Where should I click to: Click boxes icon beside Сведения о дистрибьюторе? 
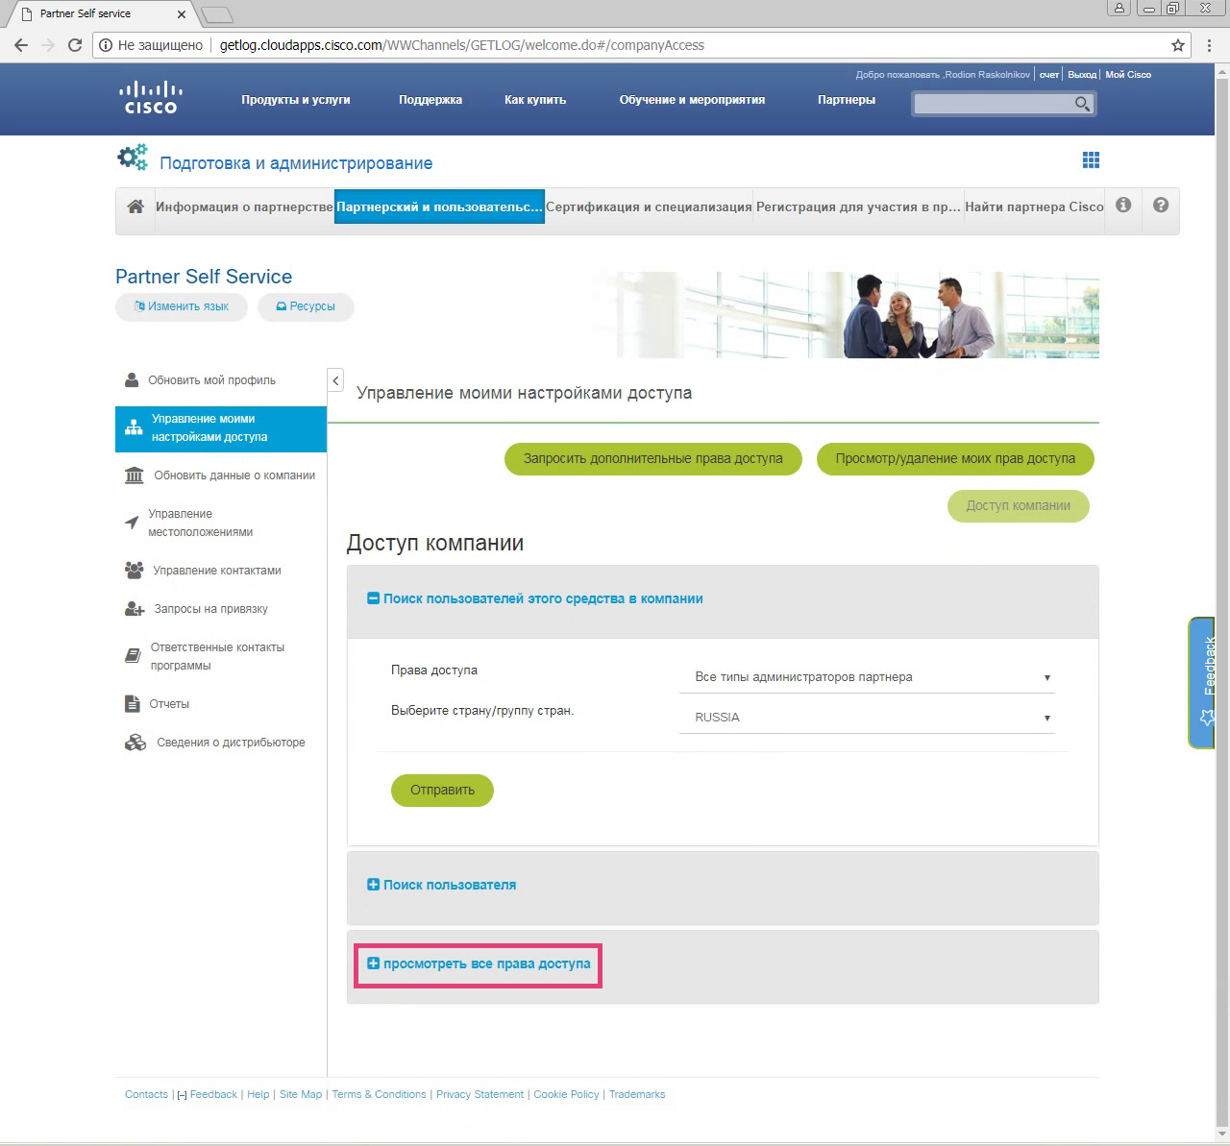(x=135, y=743)
